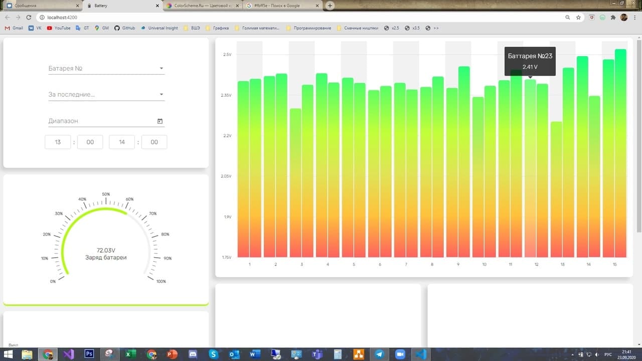Expand the За последние... dropdown
642x361 pixels.
[x=106, y=94]
